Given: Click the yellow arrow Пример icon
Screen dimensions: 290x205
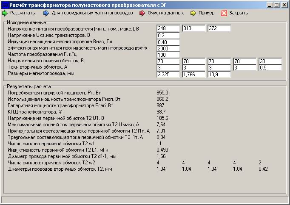Looking at the screenshot, I should tap(193, 13).
